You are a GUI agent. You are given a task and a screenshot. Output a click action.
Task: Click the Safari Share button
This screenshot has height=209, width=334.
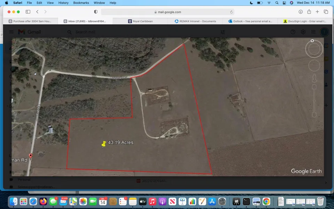click(x=309, y=12)
